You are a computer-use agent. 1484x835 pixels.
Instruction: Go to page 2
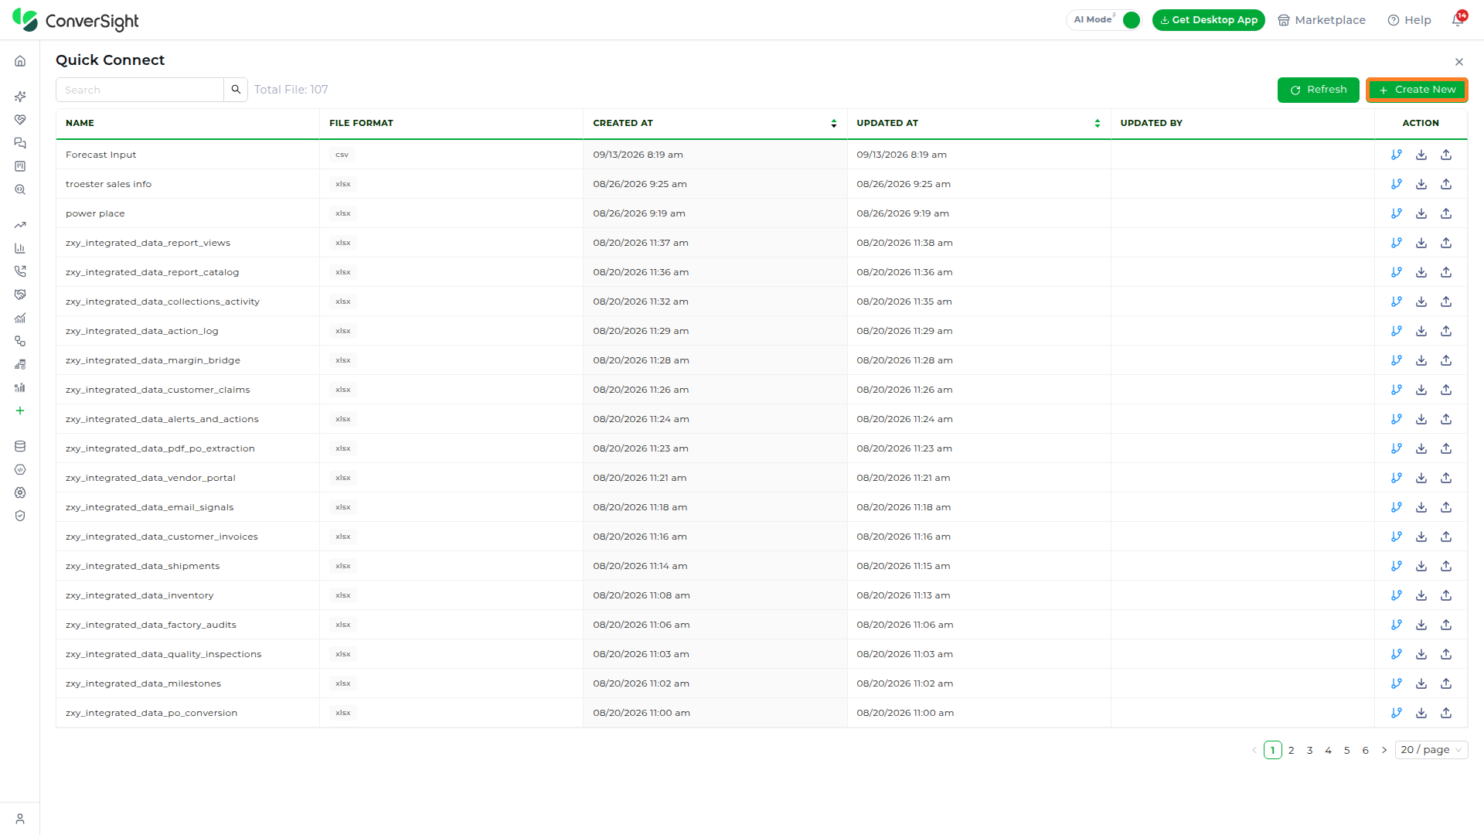click(x=1291, y=750)
